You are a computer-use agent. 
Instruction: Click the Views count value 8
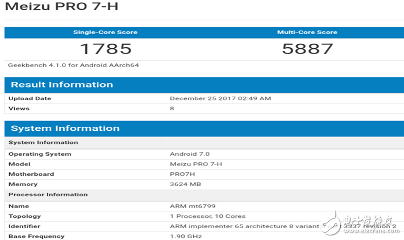click(x=172, y=108)
